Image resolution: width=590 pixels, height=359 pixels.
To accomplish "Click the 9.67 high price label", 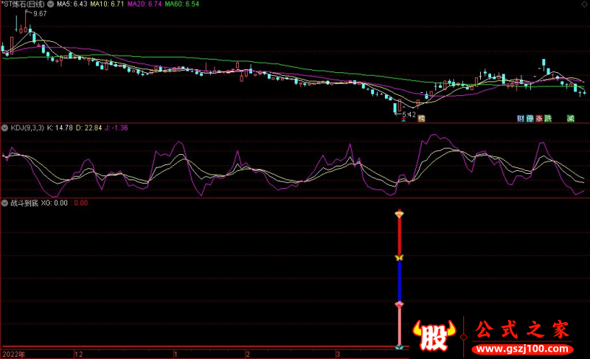I will pos(39,14).
